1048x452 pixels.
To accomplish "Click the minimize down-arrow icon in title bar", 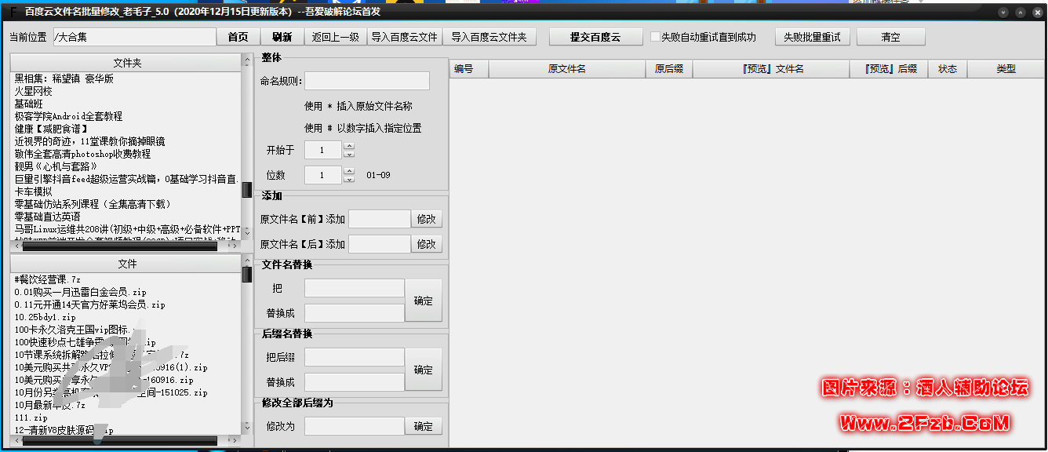I will click(x=1004, y=13).
